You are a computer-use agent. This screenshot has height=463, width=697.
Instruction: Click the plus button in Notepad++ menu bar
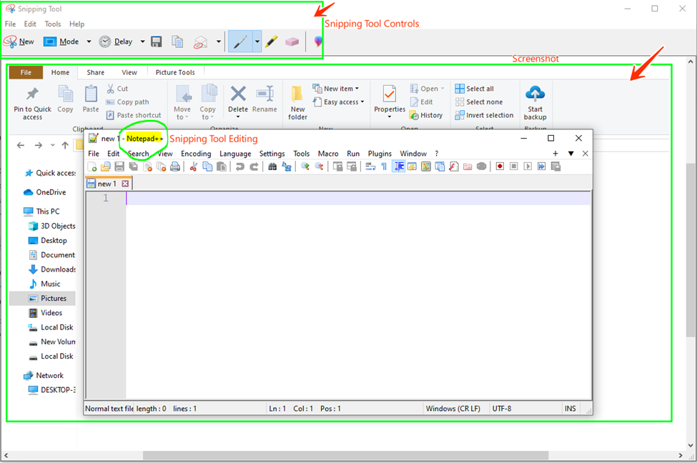pos(555,154)
